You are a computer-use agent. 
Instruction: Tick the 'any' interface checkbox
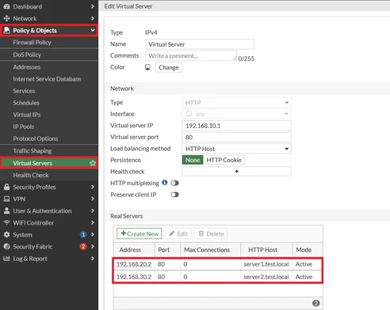pos(189,114)
